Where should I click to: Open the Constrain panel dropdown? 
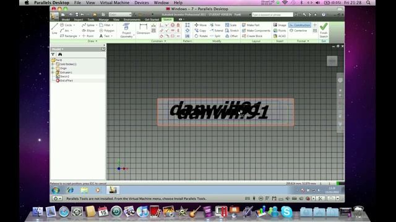(x=158, y=41)
